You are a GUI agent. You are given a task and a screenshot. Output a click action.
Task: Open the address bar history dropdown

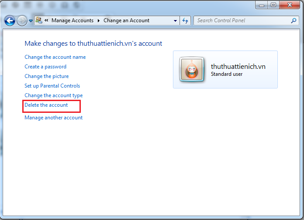(176, 20)
